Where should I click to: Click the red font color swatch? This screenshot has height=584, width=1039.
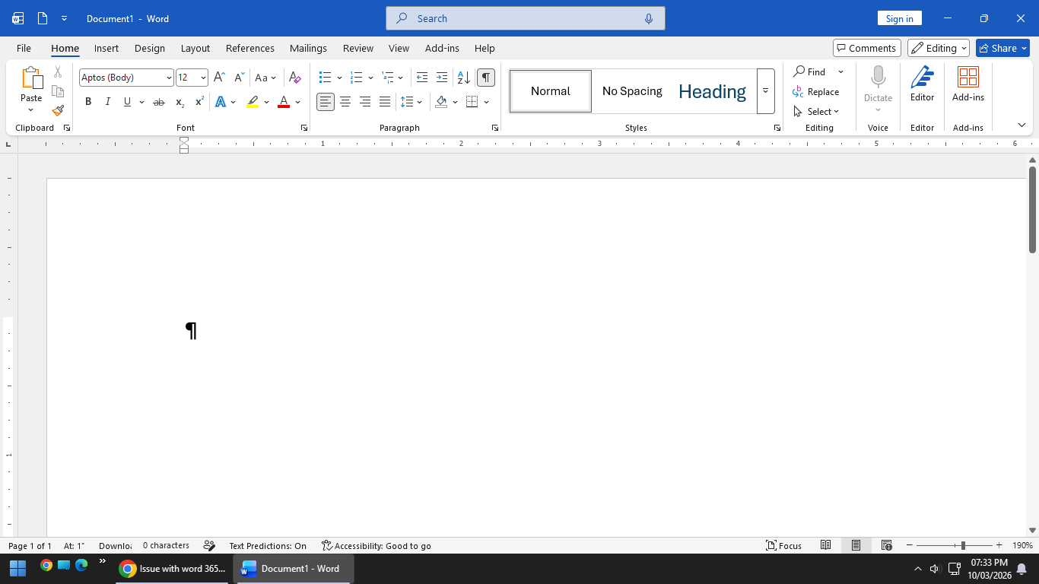pyautogui.click(x=284, y=102)
